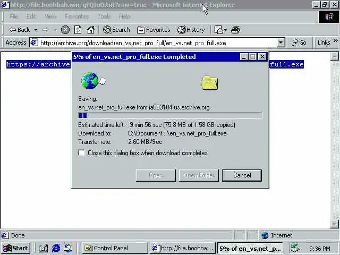
Task: Click the highlighted https://archive link text
Action: pyautogui.click(x=38, y=64)
